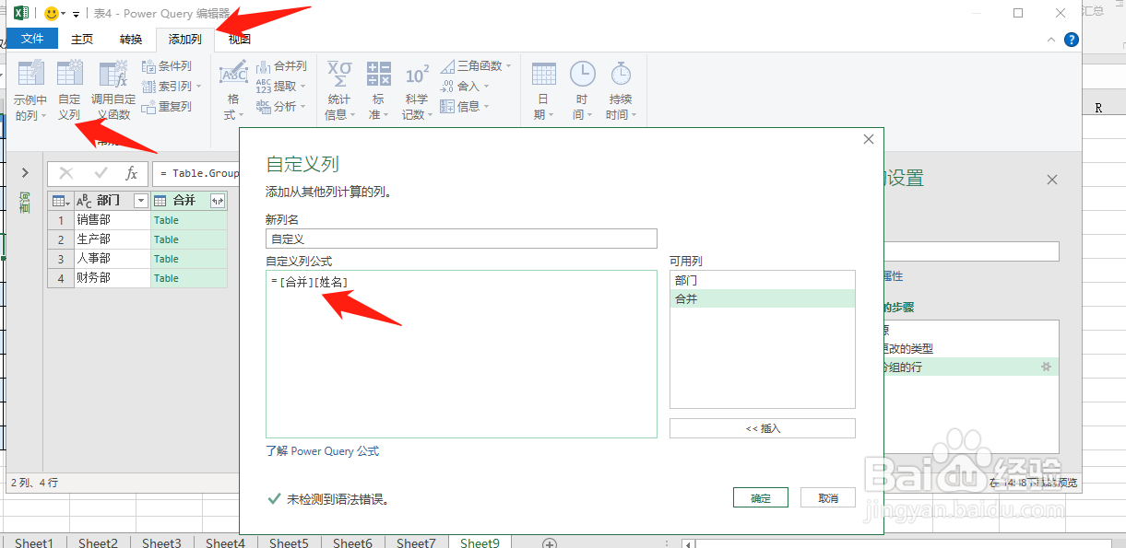Open the 了解 Power Query 公式 link
The width and height of the screenshot is (1126, 548).
click(x=322, y=450)
